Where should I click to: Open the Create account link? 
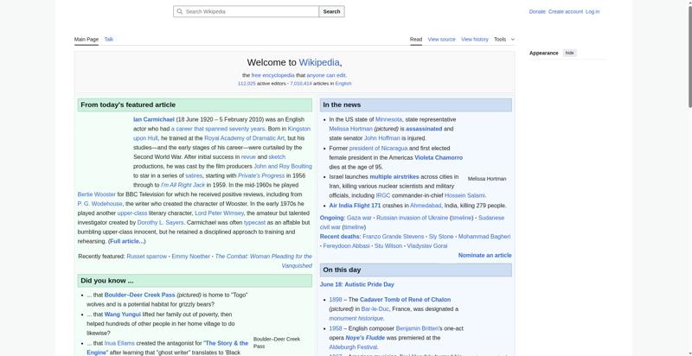566,12
